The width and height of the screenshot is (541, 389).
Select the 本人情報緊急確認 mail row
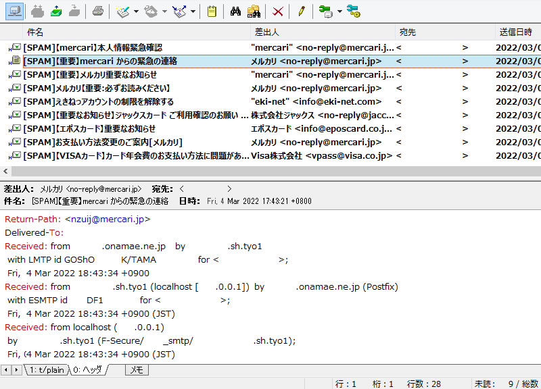(270, 47)
